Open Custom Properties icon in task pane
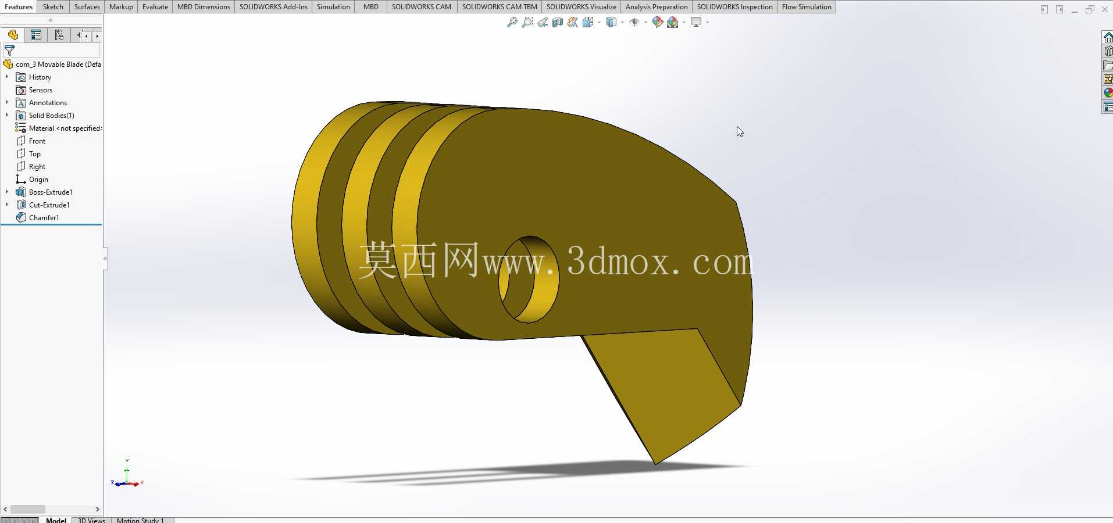This screenshot has height=523, width=1113. click(x=1108, y=107)
